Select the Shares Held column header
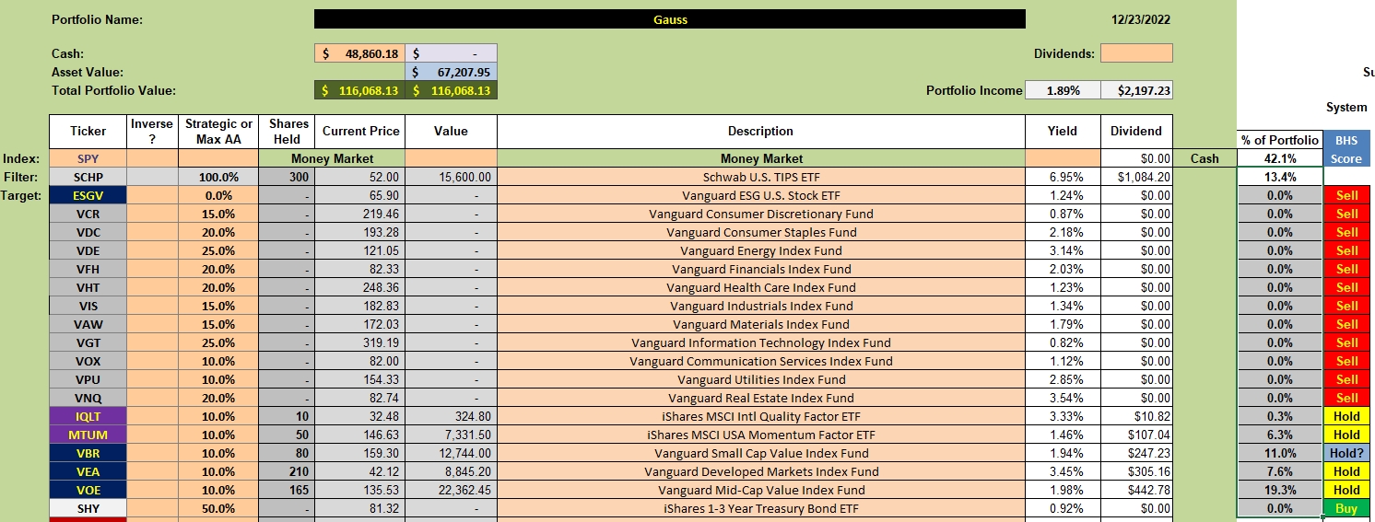1375x522 pixels. point(287,132)
